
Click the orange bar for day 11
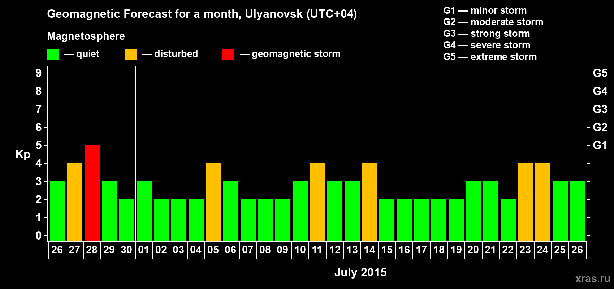317,202
